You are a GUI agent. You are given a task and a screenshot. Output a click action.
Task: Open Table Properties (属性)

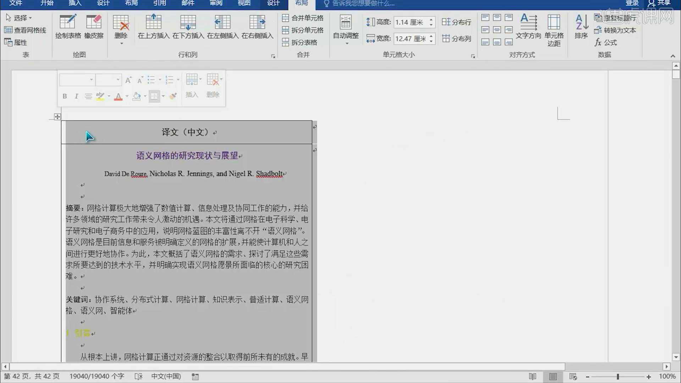pyautogui.click(x=17, y=42)
